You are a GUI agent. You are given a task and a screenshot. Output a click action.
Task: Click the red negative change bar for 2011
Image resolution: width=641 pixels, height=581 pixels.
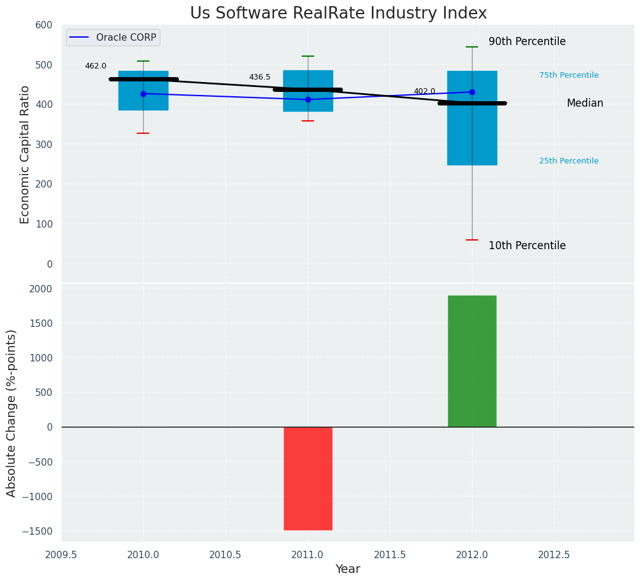coord(308,478)
